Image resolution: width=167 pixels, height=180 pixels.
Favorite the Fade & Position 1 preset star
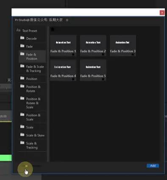click(73, 54)
